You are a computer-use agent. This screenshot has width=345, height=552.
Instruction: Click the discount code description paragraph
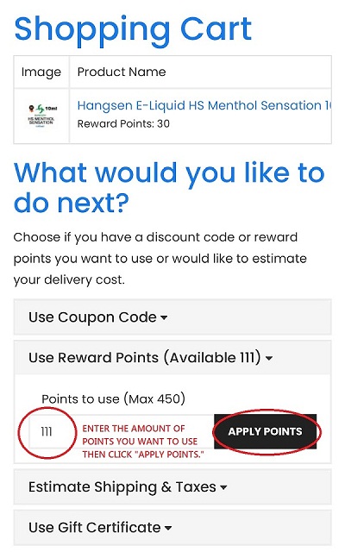[x=160, y=259]
